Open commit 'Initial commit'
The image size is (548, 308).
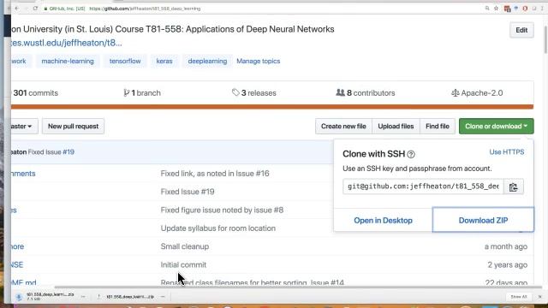183,264
